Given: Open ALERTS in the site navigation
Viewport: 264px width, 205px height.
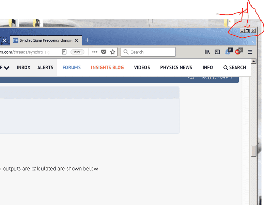Looking at the screenshot, I should click(45, 68).
